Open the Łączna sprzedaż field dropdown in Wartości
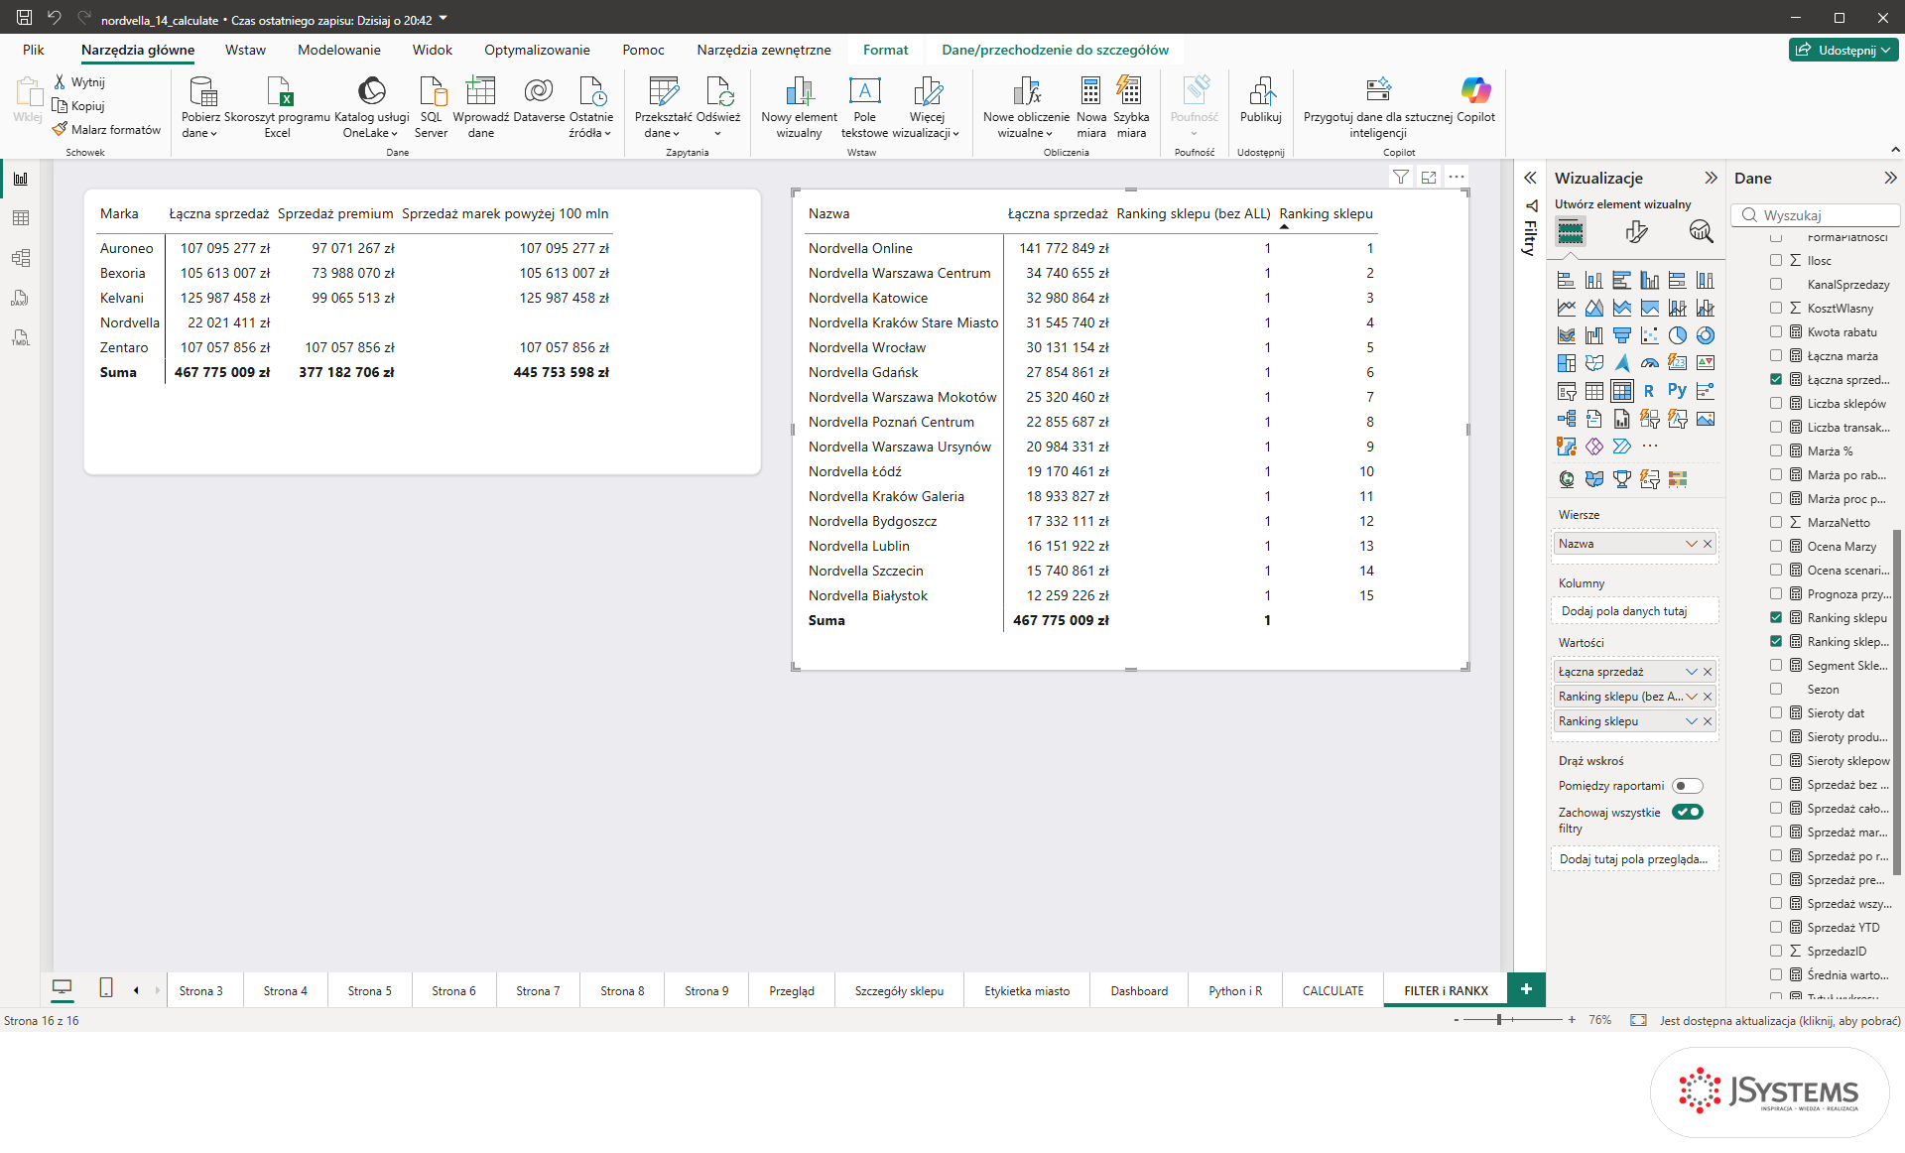Screen dimensions: 1905x1153 click(x=1691, y=672)
